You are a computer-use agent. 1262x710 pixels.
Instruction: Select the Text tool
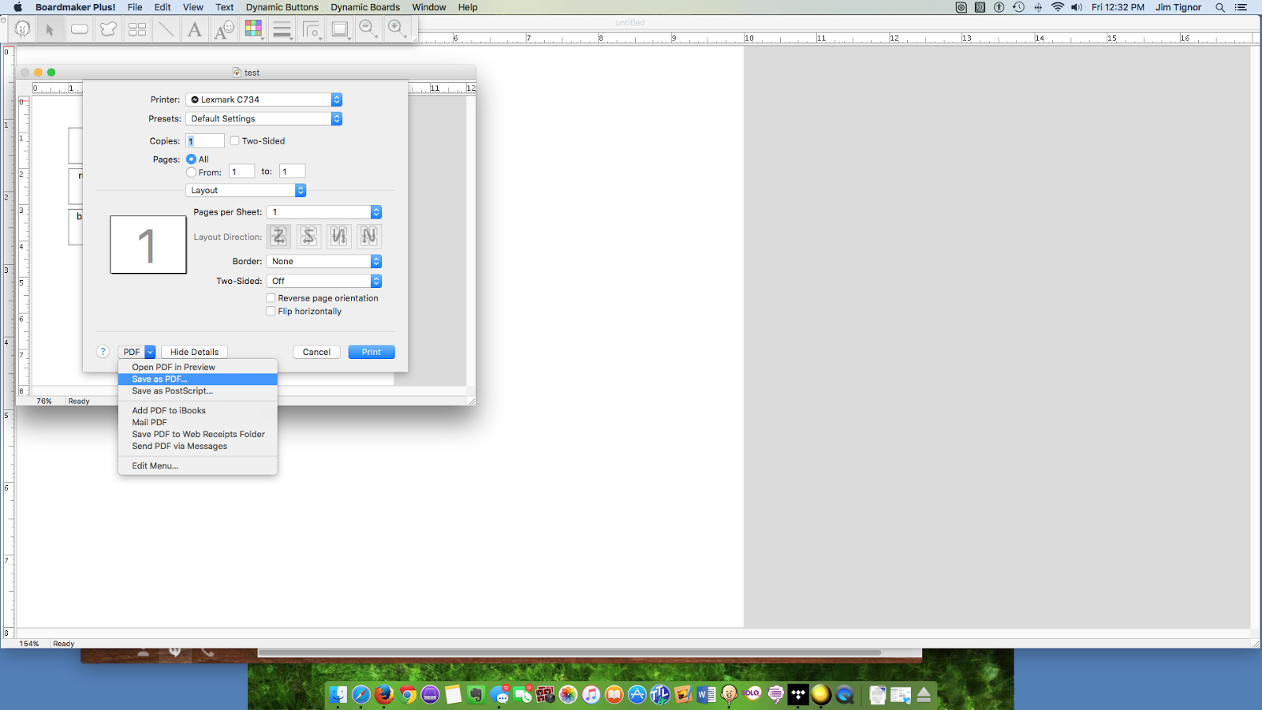pyautogui.click(x=194, y=28)
